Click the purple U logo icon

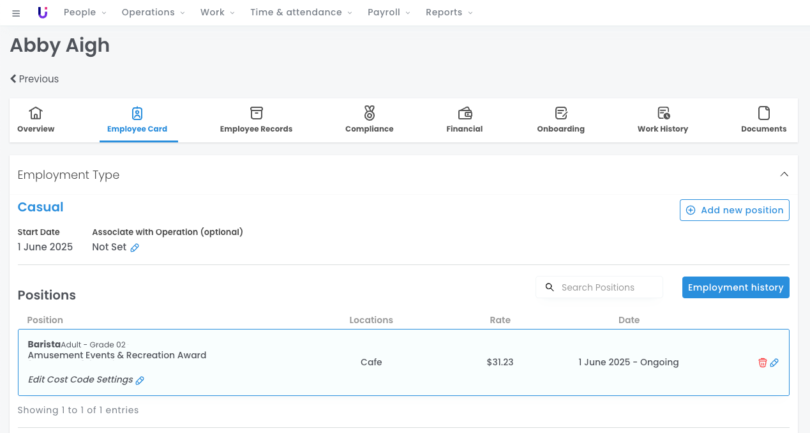(x=43, y=13)
